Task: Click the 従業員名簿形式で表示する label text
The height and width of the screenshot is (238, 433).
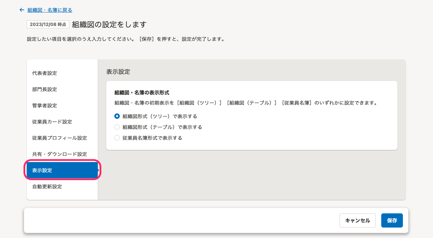Action: coord(152,138)
